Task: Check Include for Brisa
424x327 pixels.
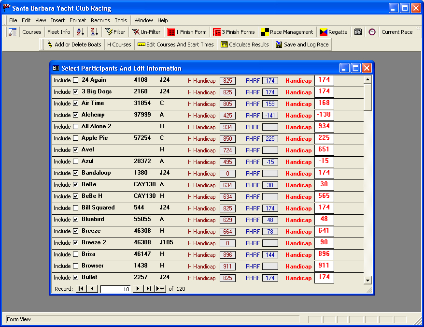Action: point(76,254)
